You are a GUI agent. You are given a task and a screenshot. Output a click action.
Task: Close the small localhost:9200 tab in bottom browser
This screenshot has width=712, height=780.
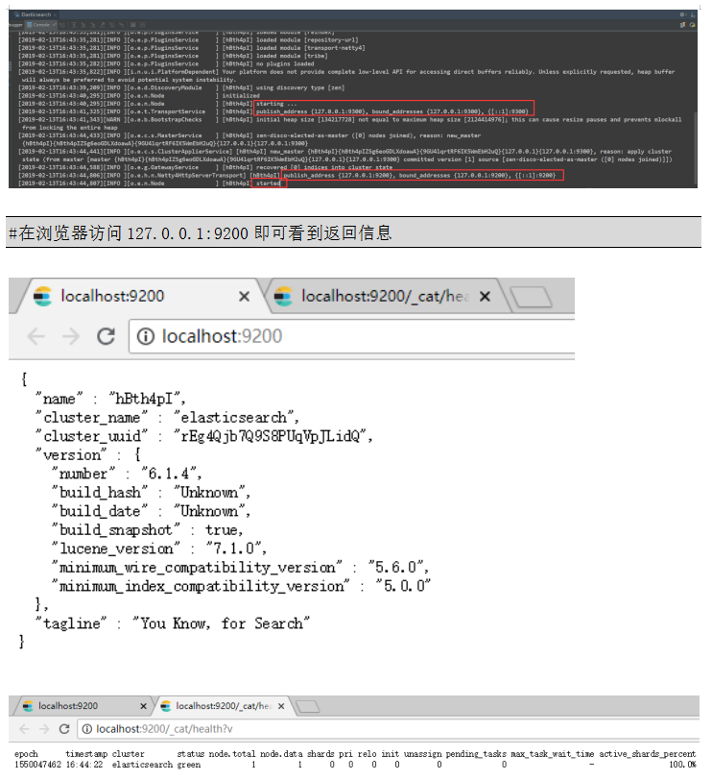tap(143, 706)
